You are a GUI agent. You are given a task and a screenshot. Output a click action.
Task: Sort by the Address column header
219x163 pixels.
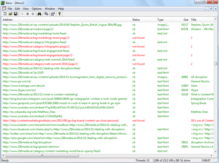tap(66, 20)
